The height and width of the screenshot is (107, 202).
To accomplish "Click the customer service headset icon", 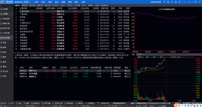I will pos(164,2).
